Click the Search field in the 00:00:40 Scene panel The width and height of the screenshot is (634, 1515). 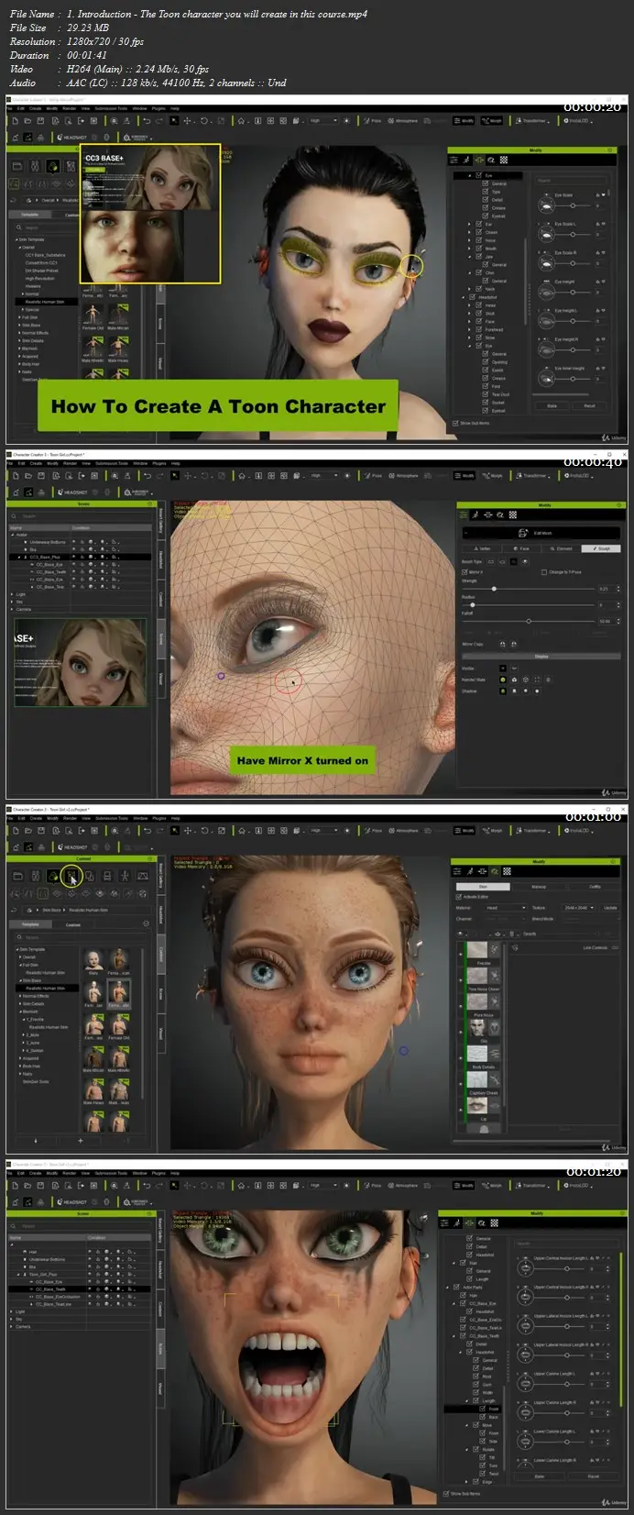81,516
